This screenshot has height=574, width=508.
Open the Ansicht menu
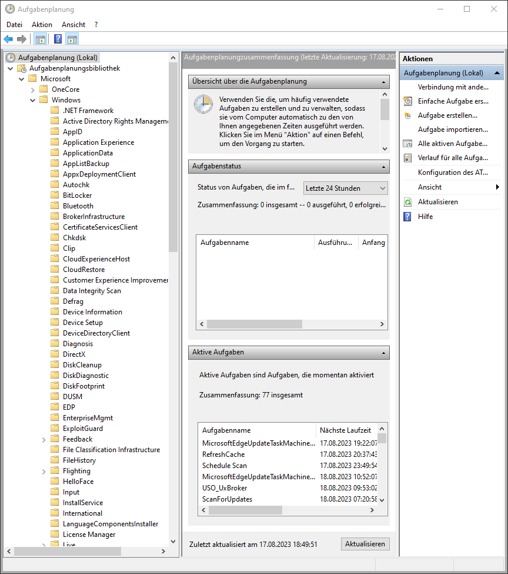point(73,24)
